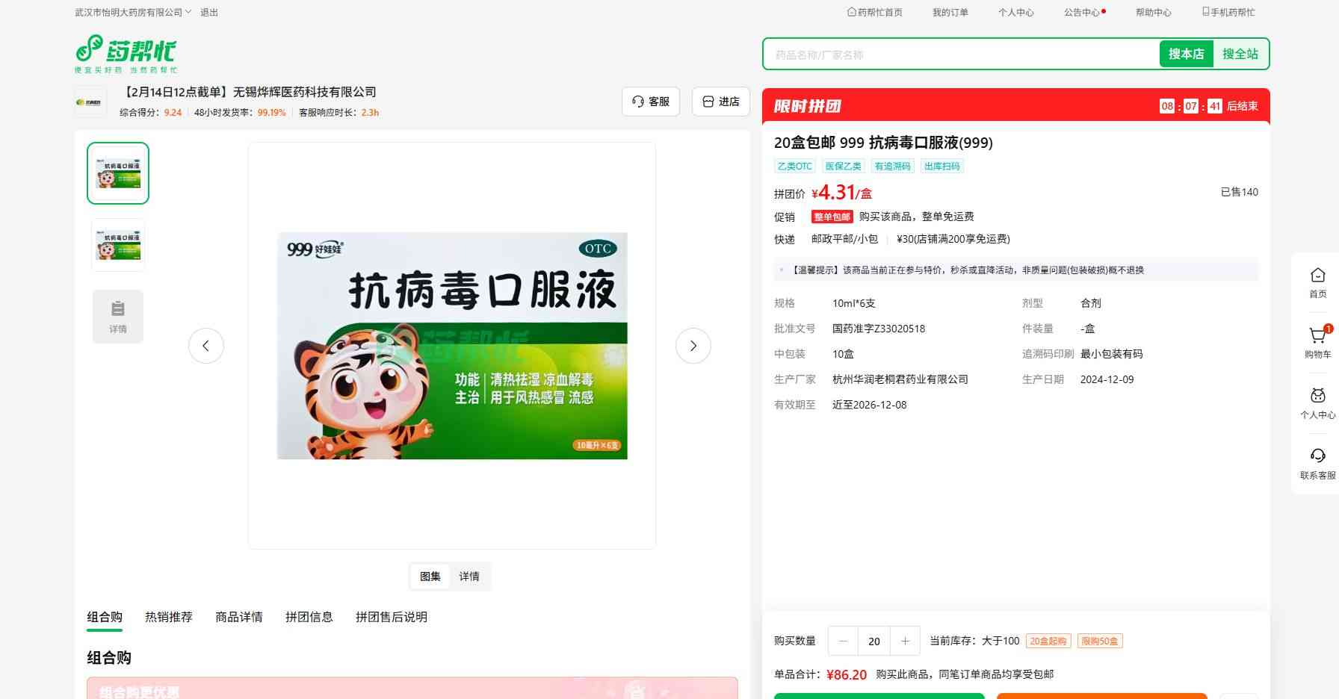
Task: Click the shop's small logo icon
Action: point(90,102)
